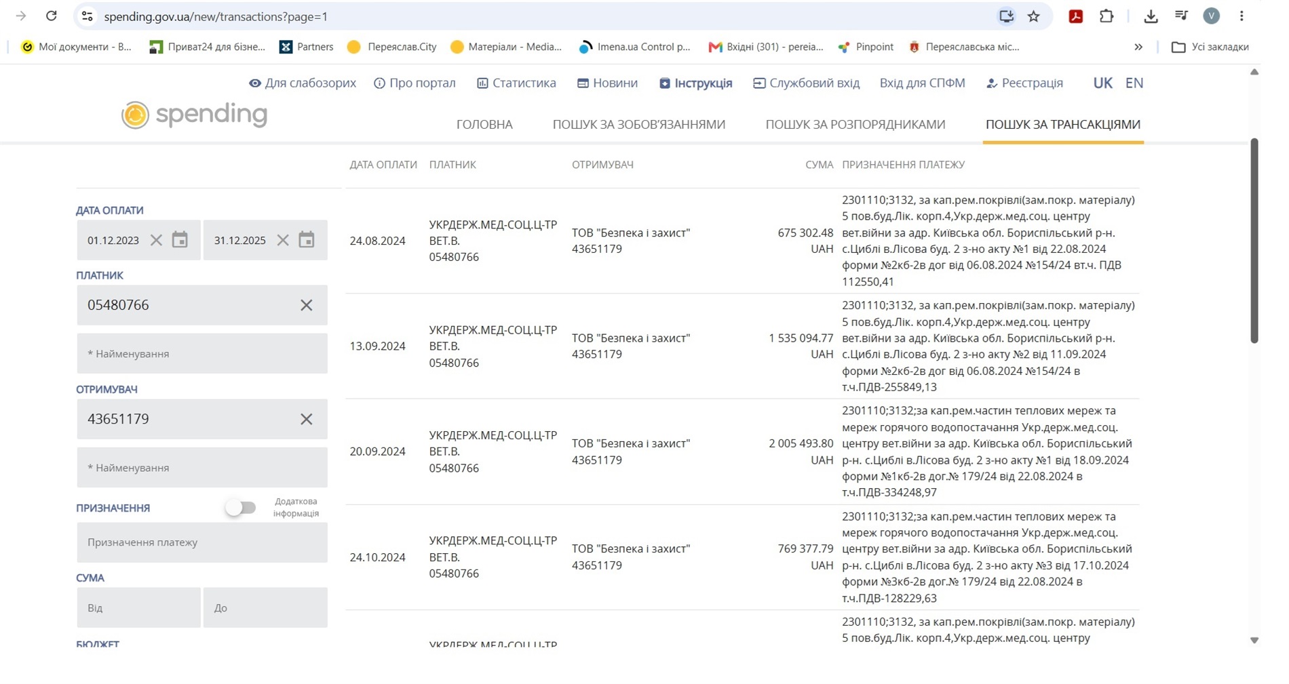Click the 'СУМА' column header

point(819,165)
